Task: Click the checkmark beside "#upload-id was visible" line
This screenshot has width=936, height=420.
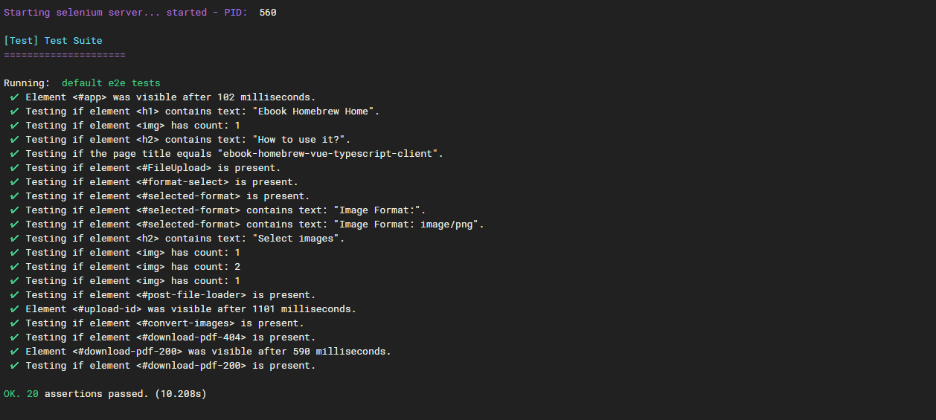Action: click(x=15, y=309)
